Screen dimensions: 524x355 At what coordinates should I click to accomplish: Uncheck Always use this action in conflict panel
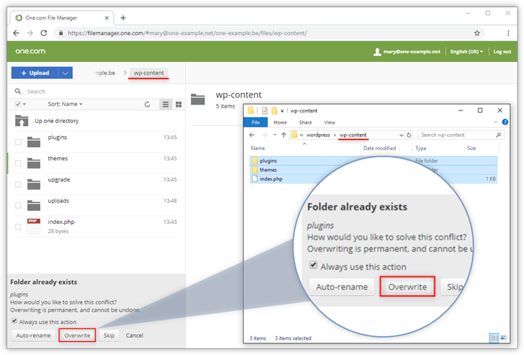[x=15, y=321]
